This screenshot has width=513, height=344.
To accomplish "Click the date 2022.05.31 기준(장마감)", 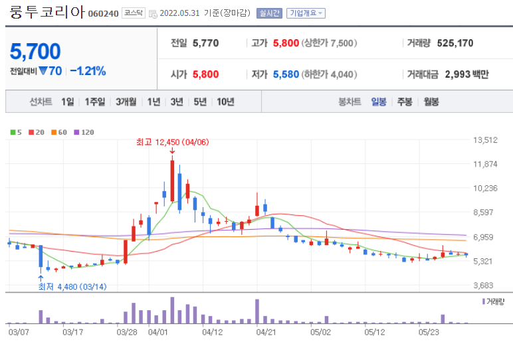I will [x=205, y=13].
